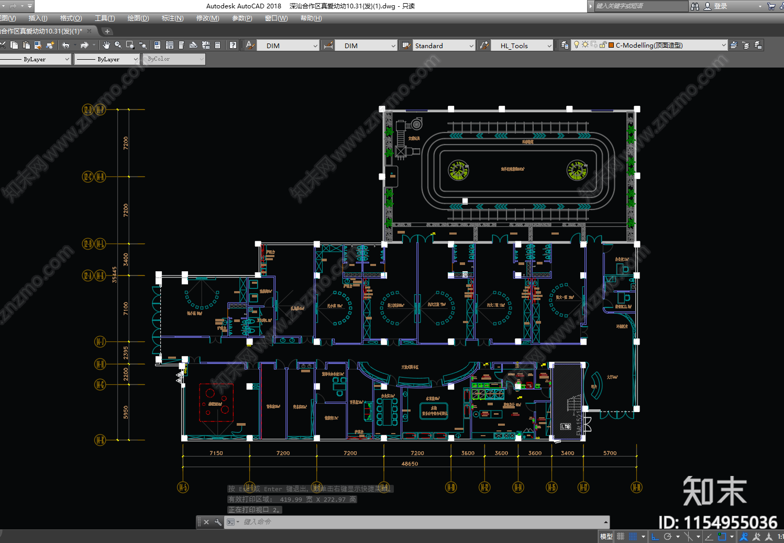This screenshot has height=543, width=784.
Task: Click the Dimension Style icon
Action: pyautogui.click(x=328, y=45)
